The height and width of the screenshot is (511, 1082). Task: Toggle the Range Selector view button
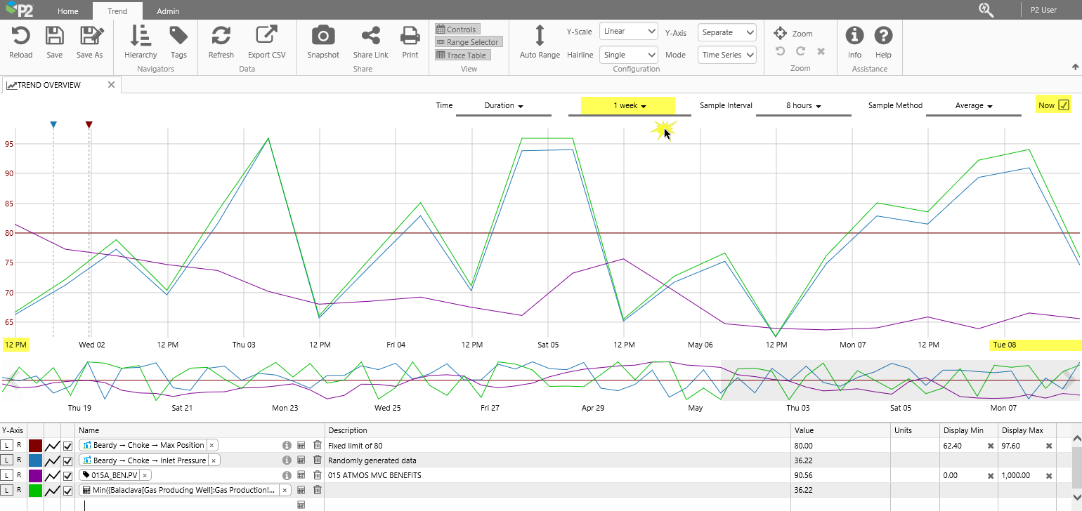(x=468, y=42)
